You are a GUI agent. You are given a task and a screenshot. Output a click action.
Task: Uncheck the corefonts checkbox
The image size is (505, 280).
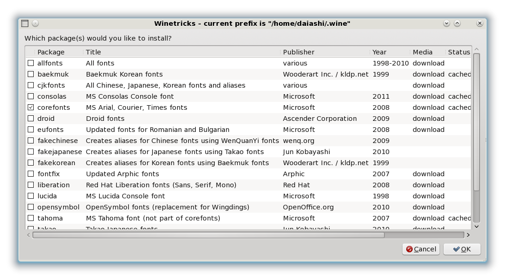(x=30, y=107)
